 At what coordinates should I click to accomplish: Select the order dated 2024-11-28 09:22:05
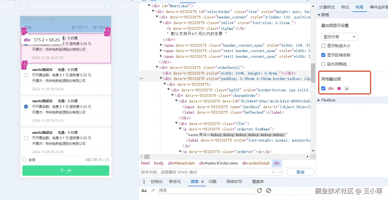[x=26, y=138]
